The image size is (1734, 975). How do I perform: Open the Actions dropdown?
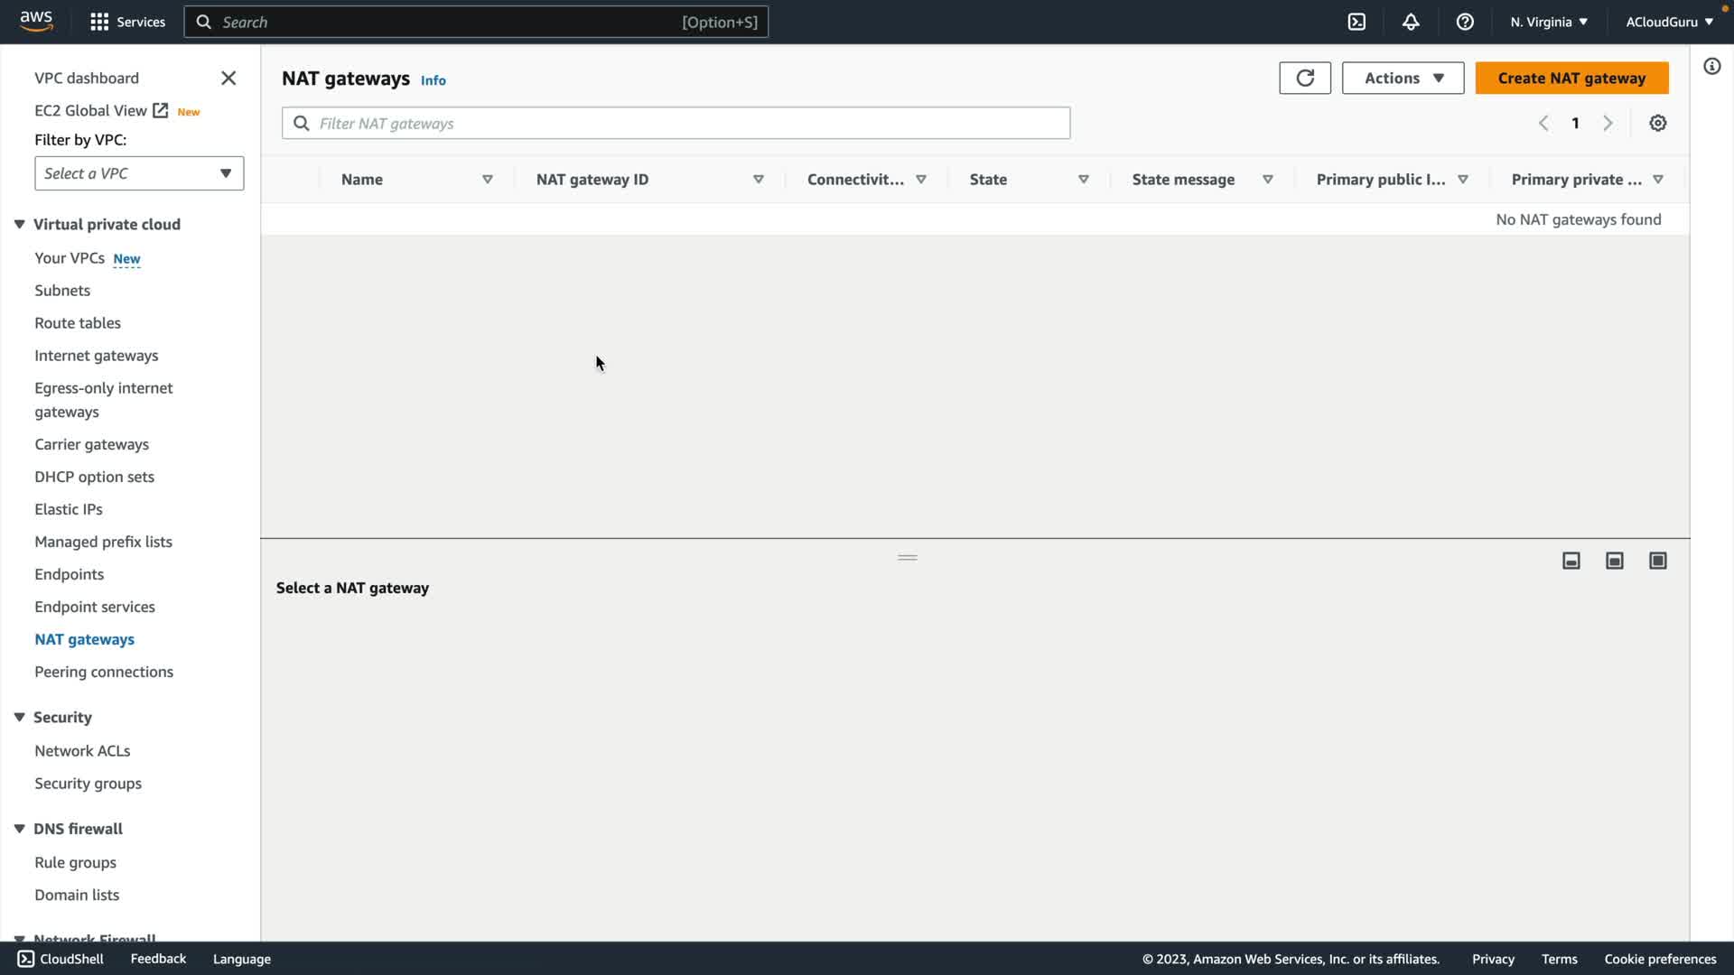click(1402, 79)
